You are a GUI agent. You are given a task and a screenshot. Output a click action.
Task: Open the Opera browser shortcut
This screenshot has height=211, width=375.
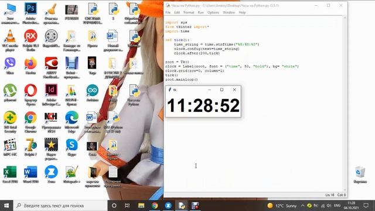click(30, 95)
